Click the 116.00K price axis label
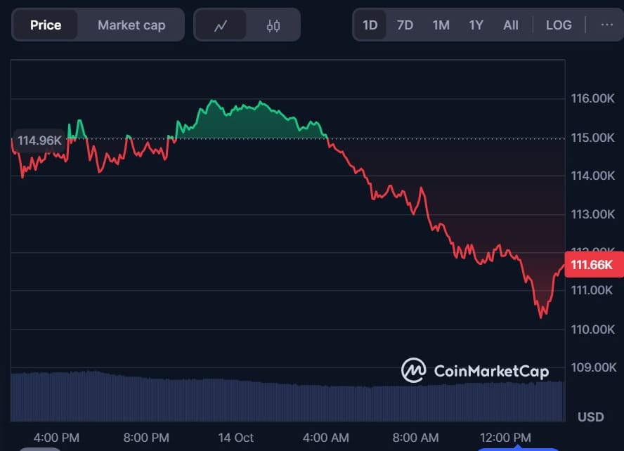 point(592,99)
